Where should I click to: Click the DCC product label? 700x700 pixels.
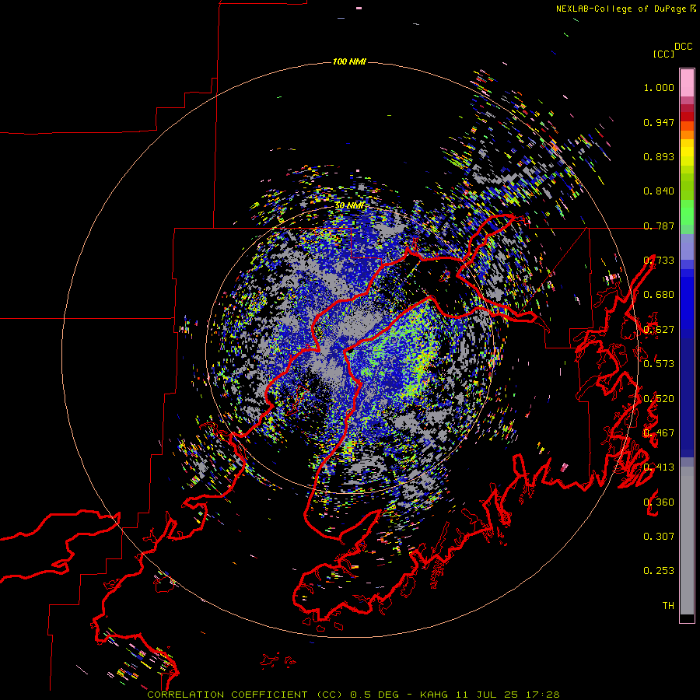(x=684, y=47)
